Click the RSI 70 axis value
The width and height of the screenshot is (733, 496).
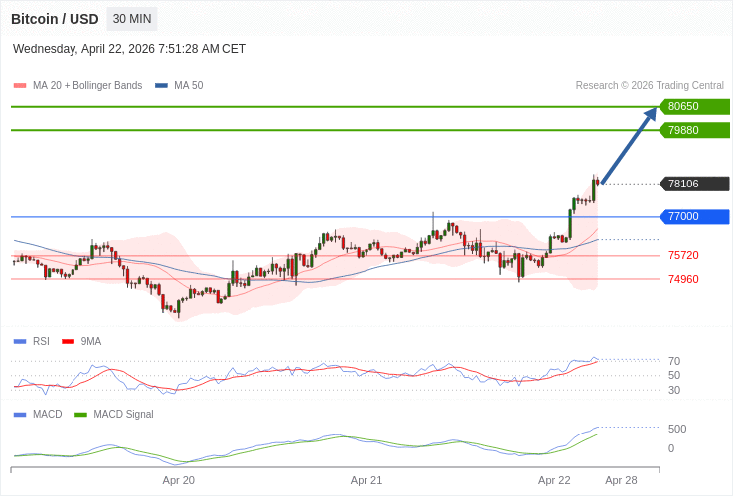674,361
